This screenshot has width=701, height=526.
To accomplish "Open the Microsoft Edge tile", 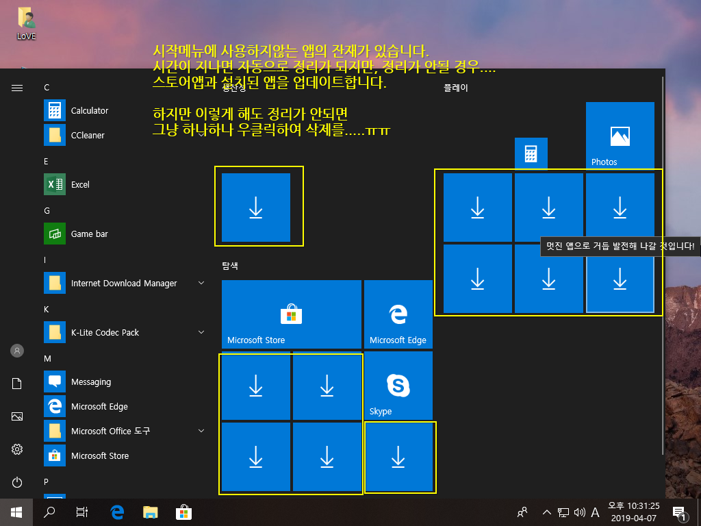I will [x=398, y=314].
